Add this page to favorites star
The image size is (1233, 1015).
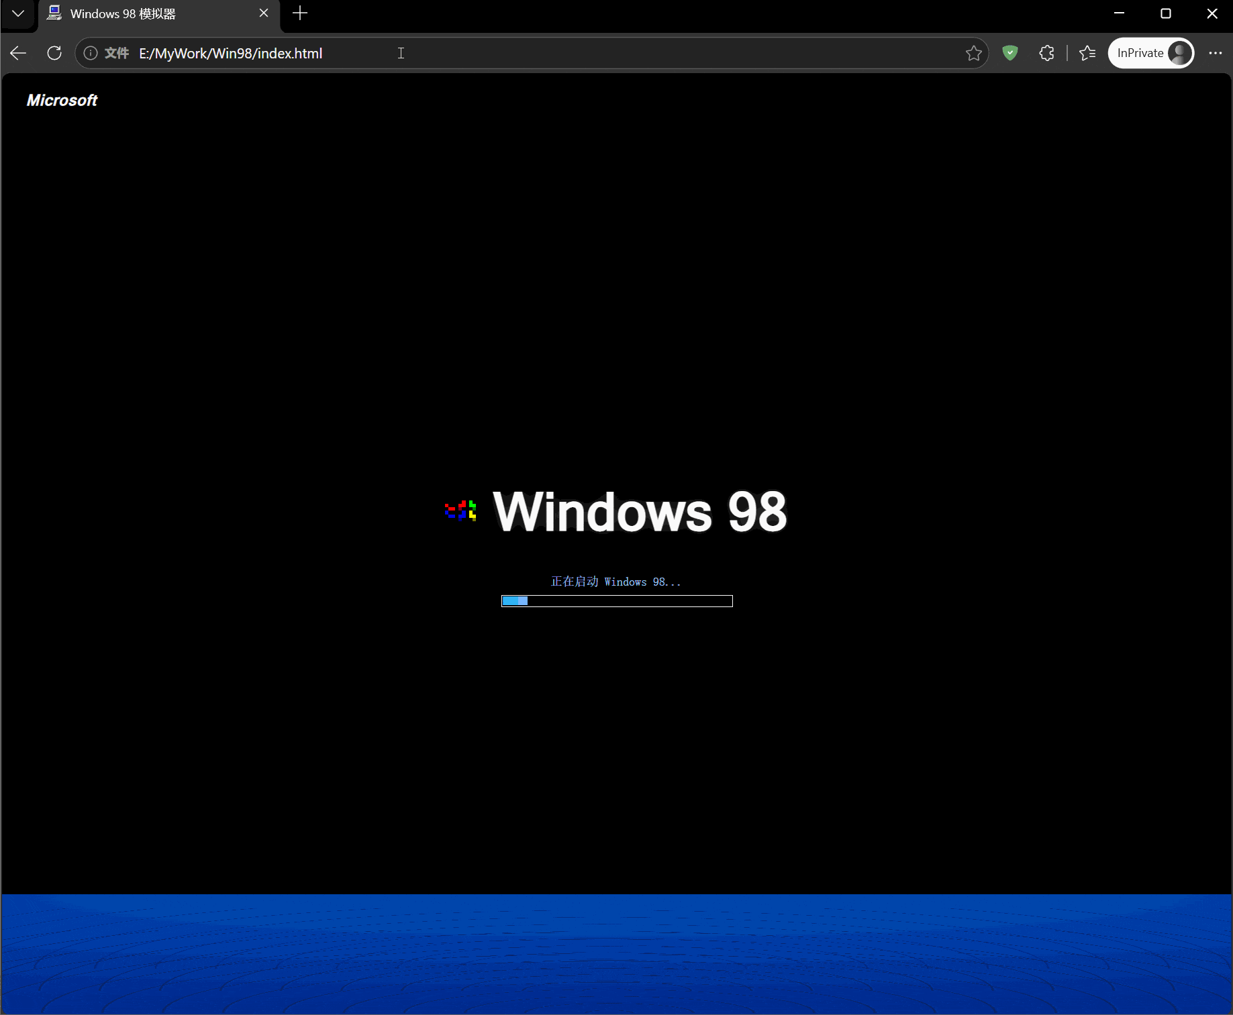pos(973,53)
